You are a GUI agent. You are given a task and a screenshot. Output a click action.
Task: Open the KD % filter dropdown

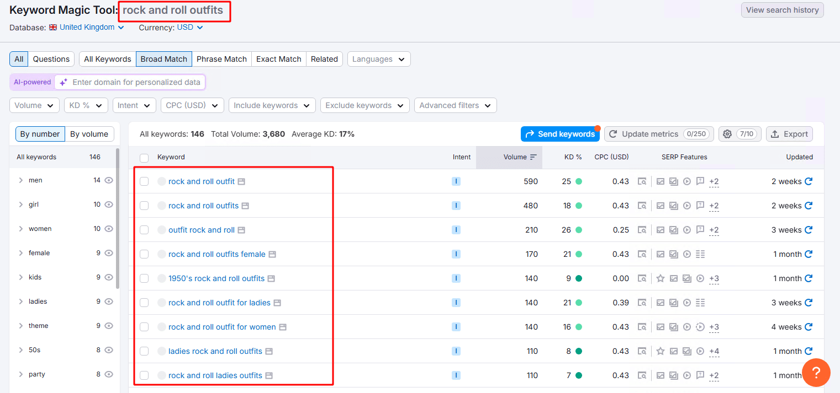tap(86, 105)
